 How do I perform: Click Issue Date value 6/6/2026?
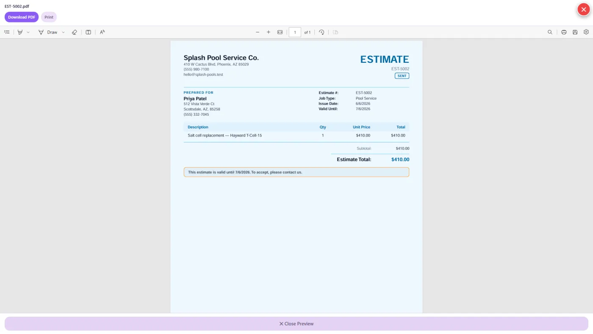pyautogui.click(x=363, y=103)
